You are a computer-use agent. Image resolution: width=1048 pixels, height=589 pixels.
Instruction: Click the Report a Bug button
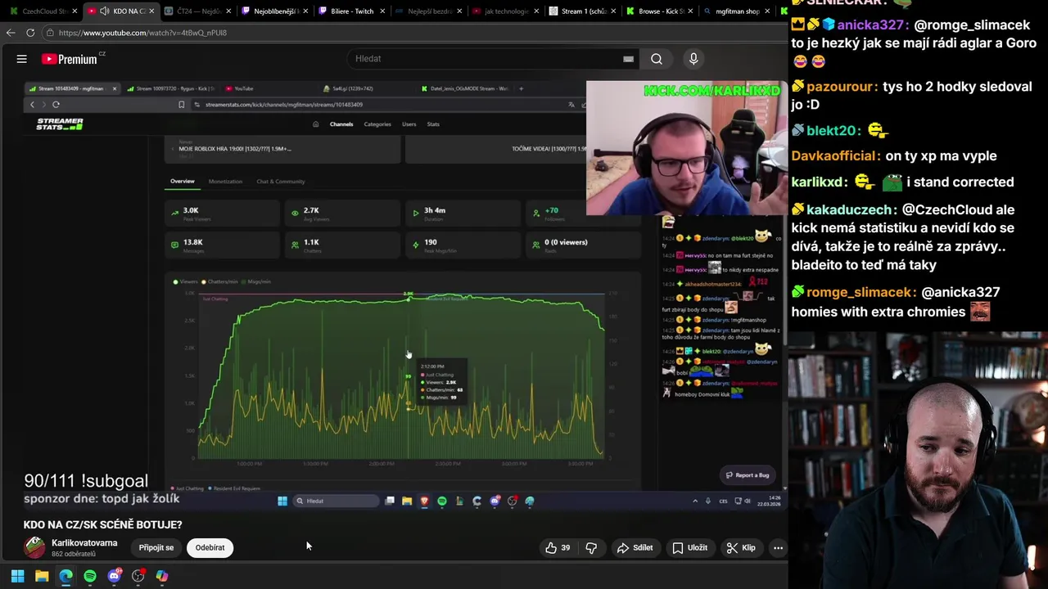pyautogui.click(x=748, y=475)
